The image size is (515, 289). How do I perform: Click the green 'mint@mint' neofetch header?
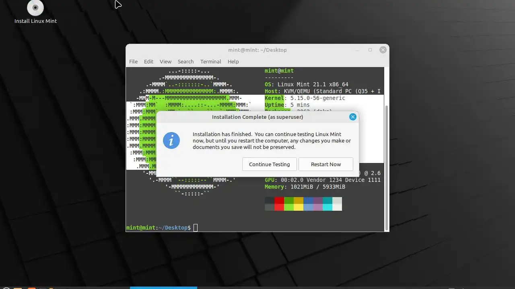(x=279, y=71)
